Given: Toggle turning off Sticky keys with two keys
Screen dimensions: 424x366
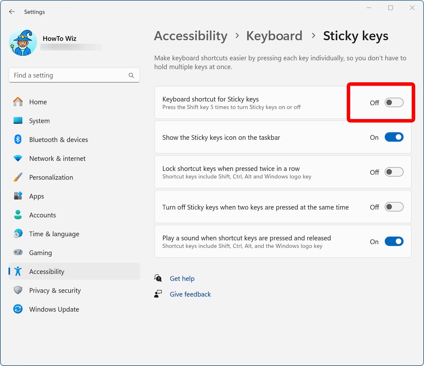Looking at the screenshot, I should (394, 207).
